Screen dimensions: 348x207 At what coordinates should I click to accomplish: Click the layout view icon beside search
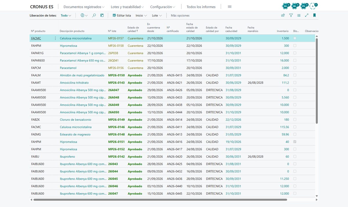102,15
